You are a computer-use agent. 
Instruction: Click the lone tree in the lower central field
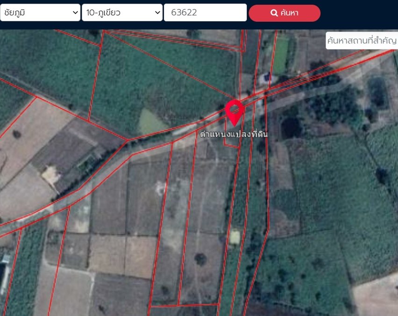pos(200,259)
